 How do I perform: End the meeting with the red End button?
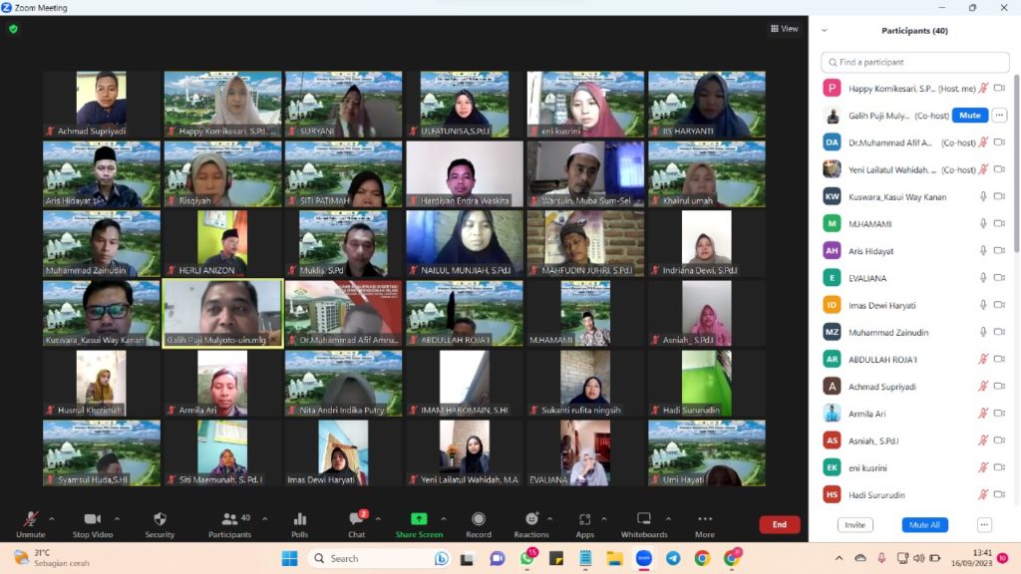pyautogui.click(x=780, y=524)
